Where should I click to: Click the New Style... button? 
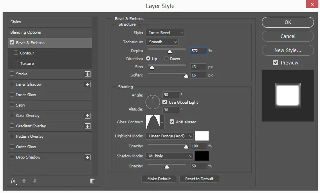[x=288, y=50]
